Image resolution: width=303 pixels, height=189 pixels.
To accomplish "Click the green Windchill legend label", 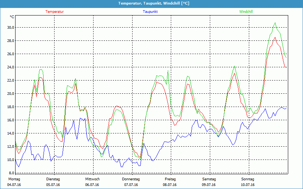I will point(246,12).
